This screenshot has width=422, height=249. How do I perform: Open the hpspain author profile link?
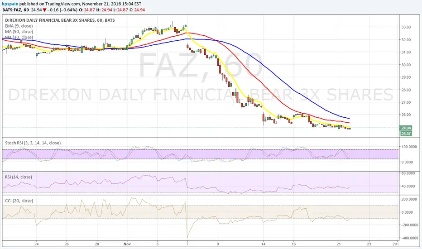pos(10,4)
